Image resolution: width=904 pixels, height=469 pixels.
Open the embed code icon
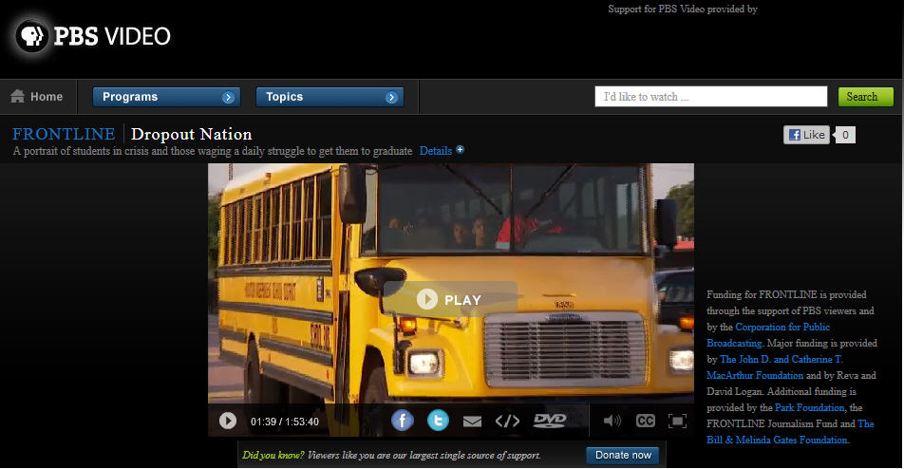508,421
